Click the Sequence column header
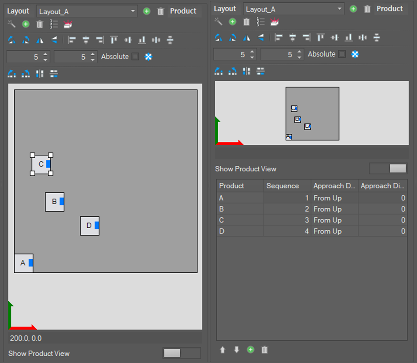The height and width of the screenshot is (363, 417). [287, 186]
